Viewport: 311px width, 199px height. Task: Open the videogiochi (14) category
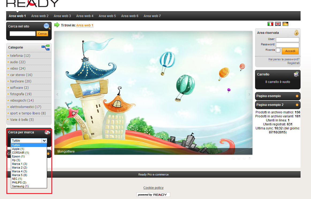click(22, 100)
